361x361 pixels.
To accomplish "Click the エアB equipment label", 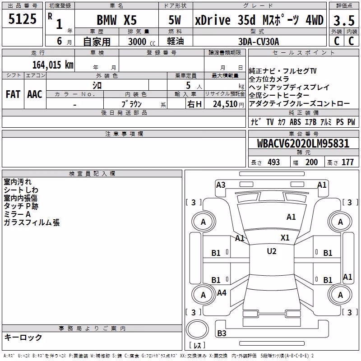I will click(310, 122).
